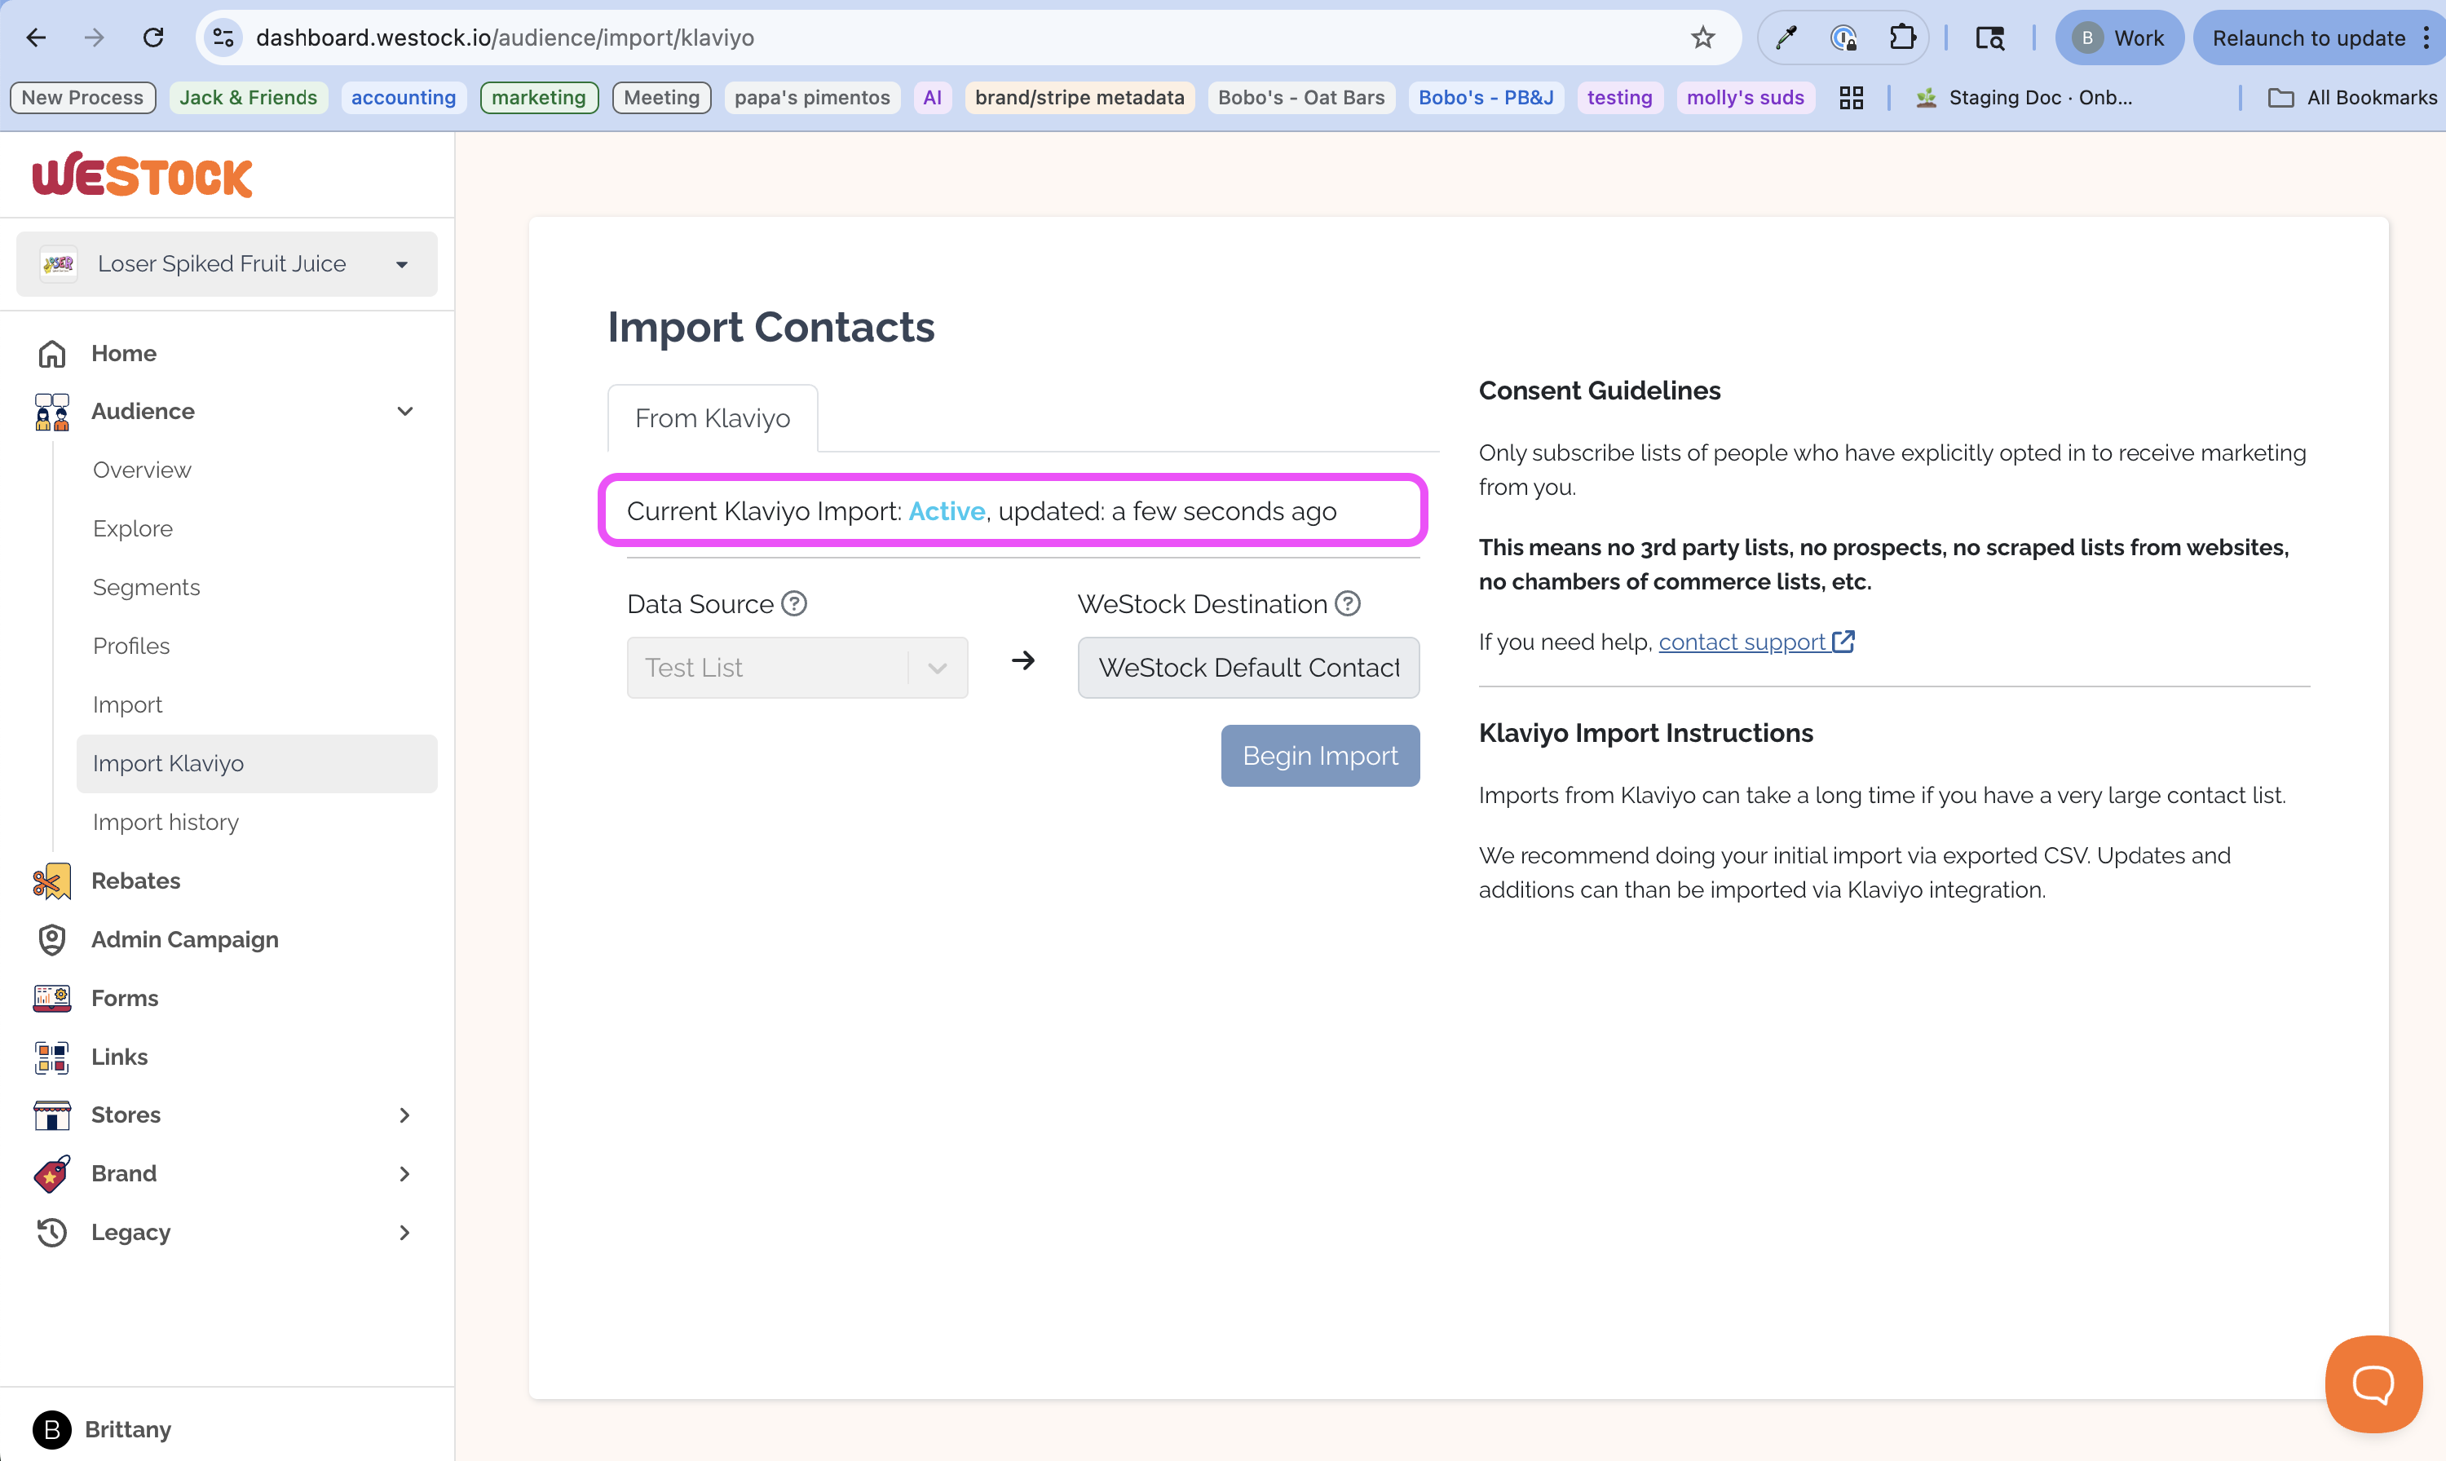Open papa's pimentos bookmark
Viewport: 2446px width, 1461px height.
tap(812, 98)
